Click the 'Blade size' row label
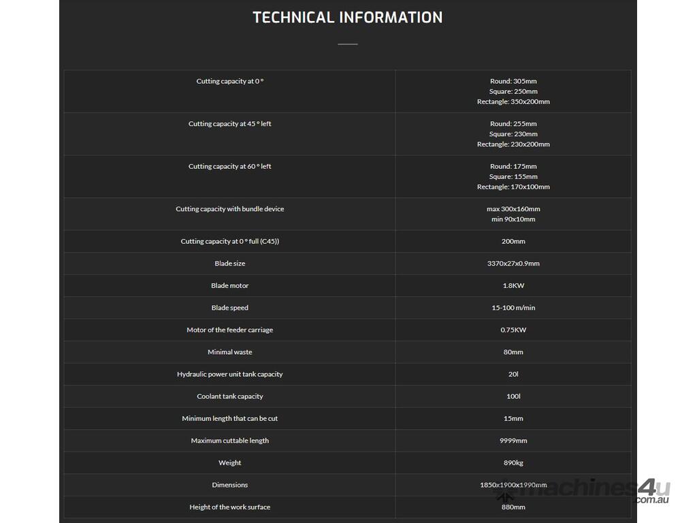 click(230, 264)
